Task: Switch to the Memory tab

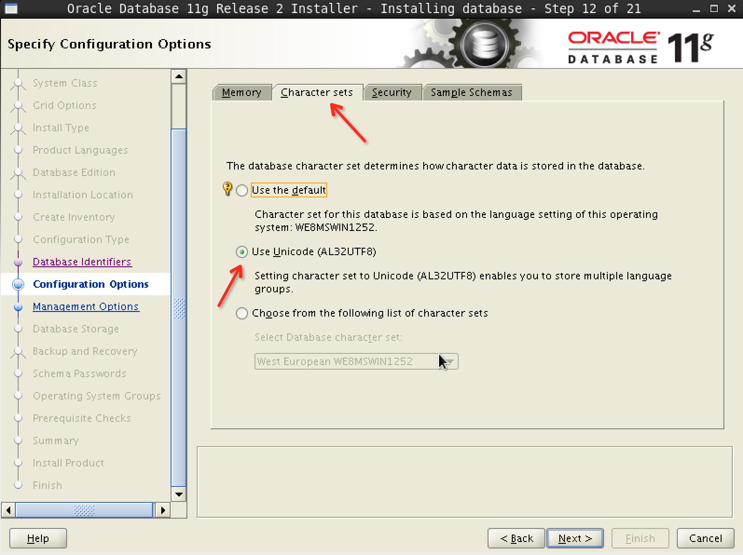Action: pyautogui.click(x=241, y=93)
